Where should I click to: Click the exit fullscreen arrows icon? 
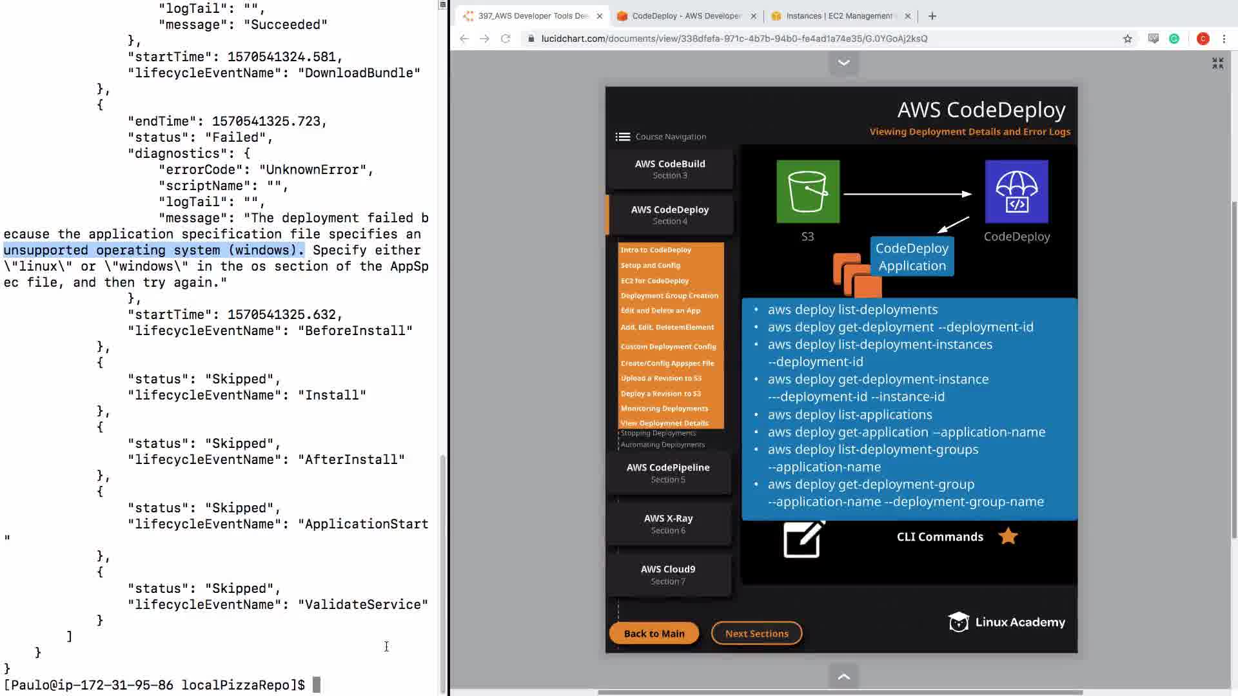[1217, 63]
